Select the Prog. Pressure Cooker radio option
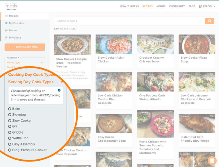This screenshot has height=167, width=219. tap(10, 150)
